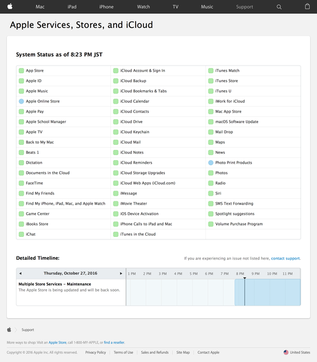317x362 pixels.
Task: Go to the next day in the timeline
Action: pos(121,273)
